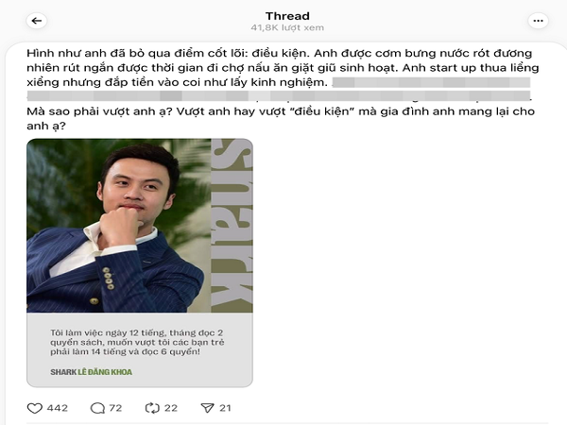Image resolution: width=567 pixels, height=425 pixels.
Task: Click the quote text about 12 tiếng in the image
Action: point(137,342)
